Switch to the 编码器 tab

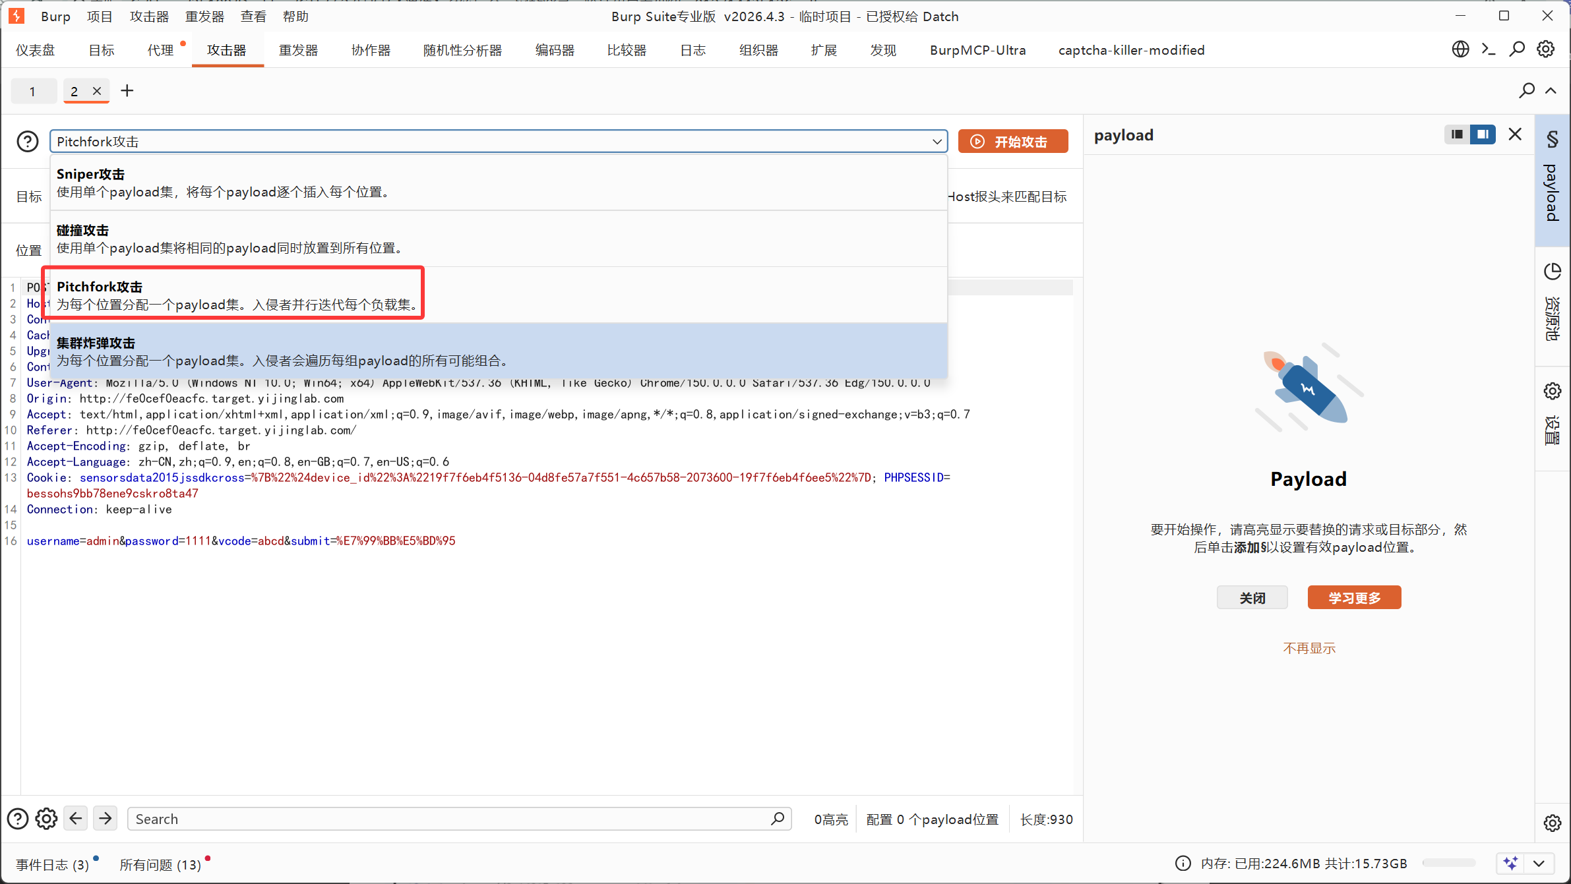(x=555, y=50)
